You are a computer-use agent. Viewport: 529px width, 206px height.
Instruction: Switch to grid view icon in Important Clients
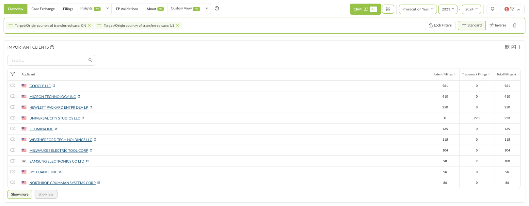507,47
